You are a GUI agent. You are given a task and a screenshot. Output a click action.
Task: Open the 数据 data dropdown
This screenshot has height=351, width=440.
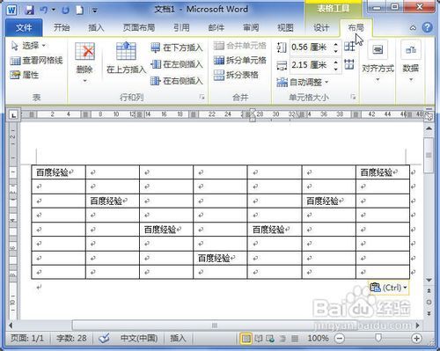411,62
